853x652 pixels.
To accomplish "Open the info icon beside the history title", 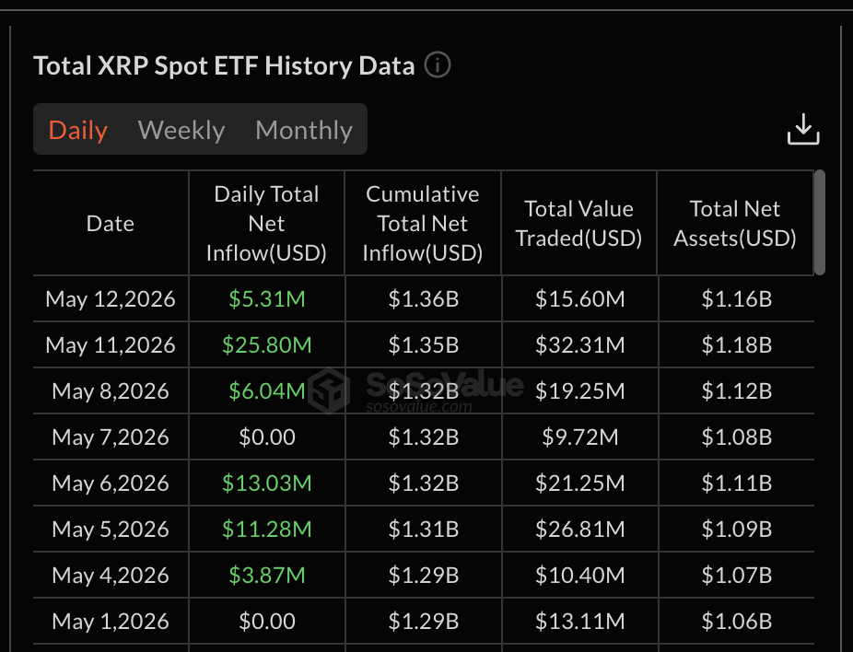I will tap(438, 64).
